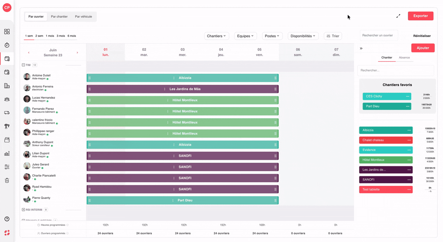Click the Albizzia bar menu dots for Antoine Duteil
The image size is (443, 242).
(174, 78)
